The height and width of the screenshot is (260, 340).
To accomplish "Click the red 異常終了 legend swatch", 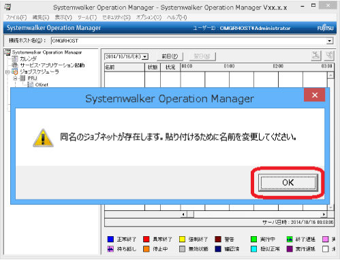I will pyautogui.click(x=146, y=239).
